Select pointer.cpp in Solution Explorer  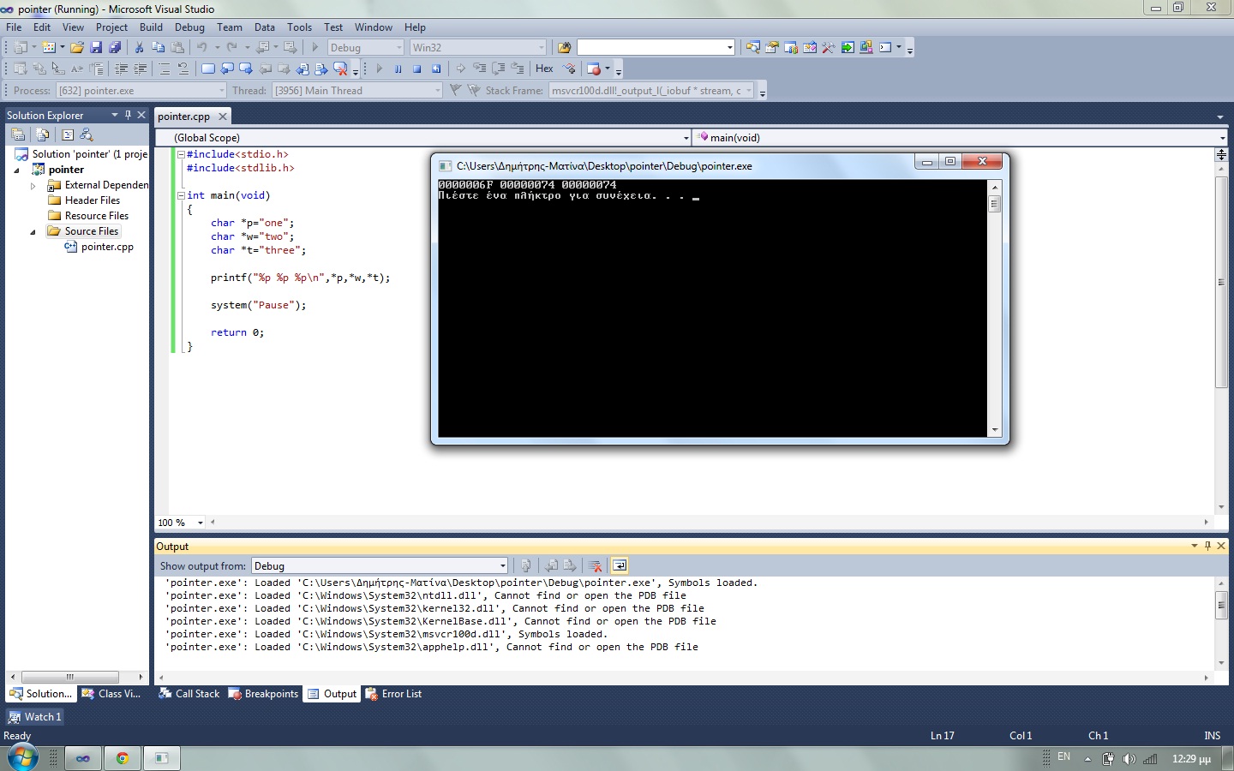(99, 247)
